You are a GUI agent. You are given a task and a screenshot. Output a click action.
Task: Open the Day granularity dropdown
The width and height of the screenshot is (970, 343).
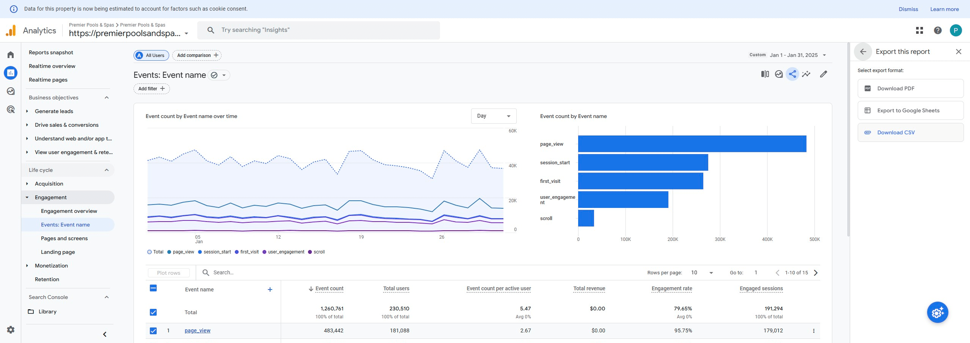coord(493,116)
